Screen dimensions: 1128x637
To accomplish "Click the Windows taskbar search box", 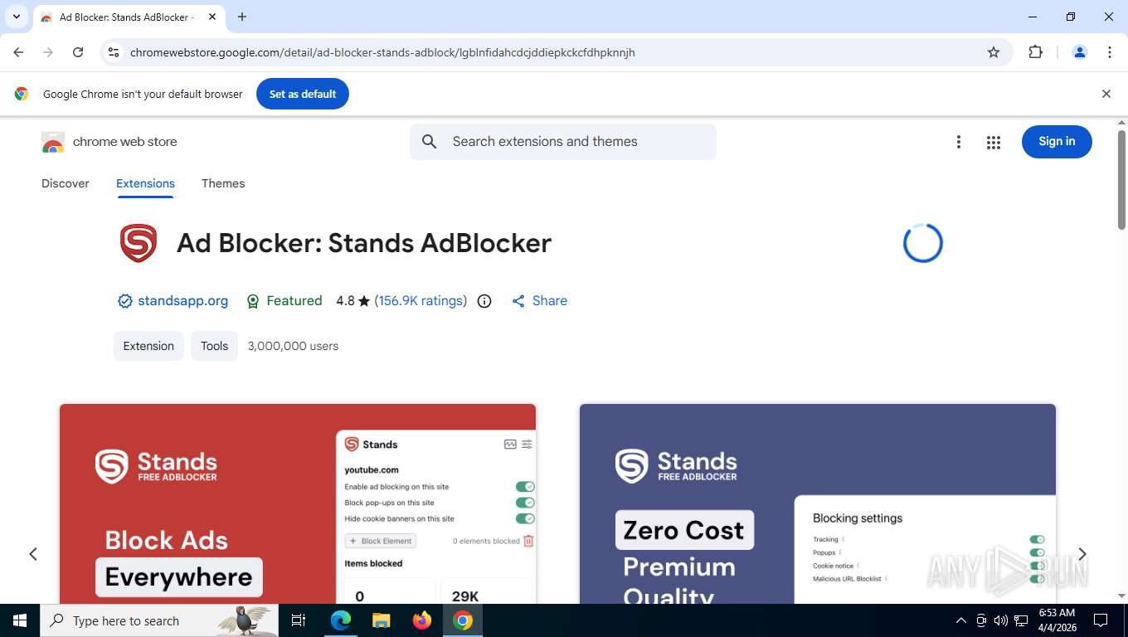I will 159,620.
